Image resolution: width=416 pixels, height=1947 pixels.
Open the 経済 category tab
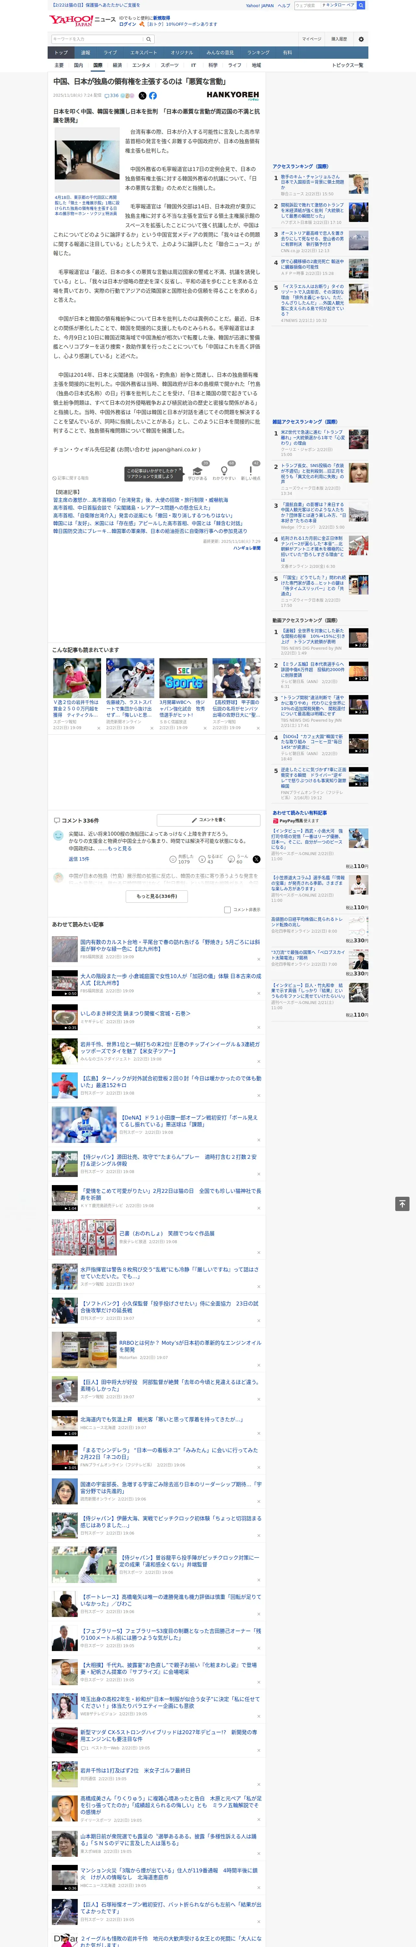click(117, 65)
